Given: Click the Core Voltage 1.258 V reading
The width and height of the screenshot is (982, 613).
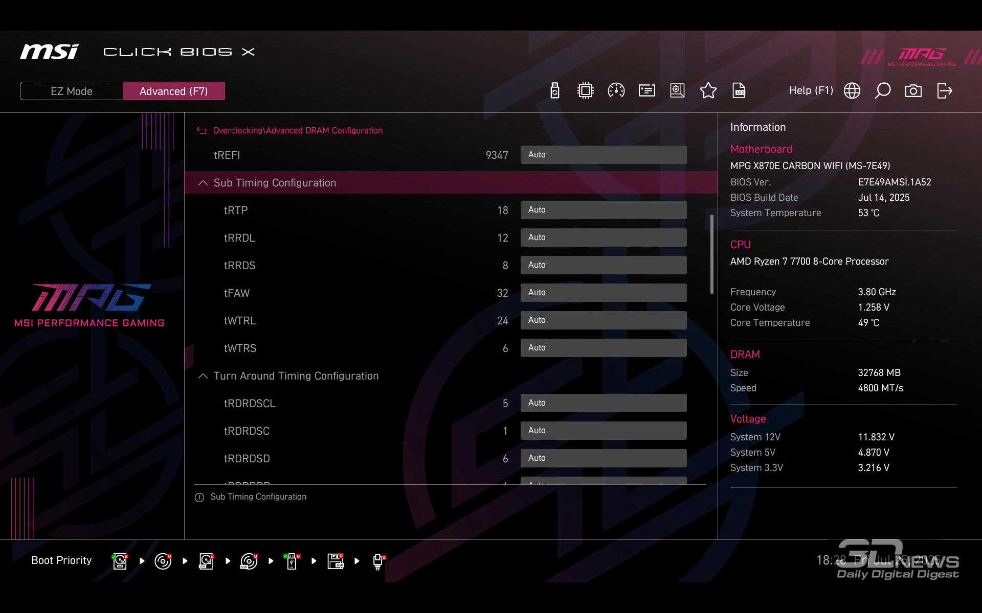Looking at the screenshot, I should tap(874, 308).
